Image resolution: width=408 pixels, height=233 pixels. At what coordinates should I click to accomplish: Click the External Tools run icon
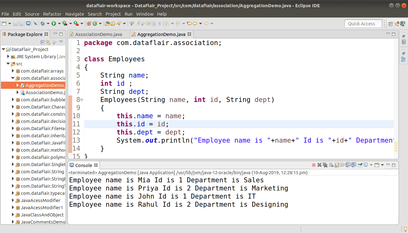[x=76, y=23]
